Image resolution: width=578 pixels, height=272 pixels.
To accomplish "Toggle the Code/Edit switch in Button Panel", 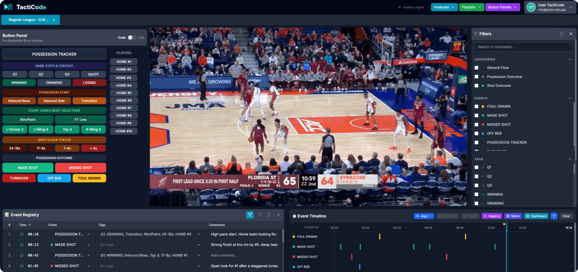I will click(x=132, y=37).
